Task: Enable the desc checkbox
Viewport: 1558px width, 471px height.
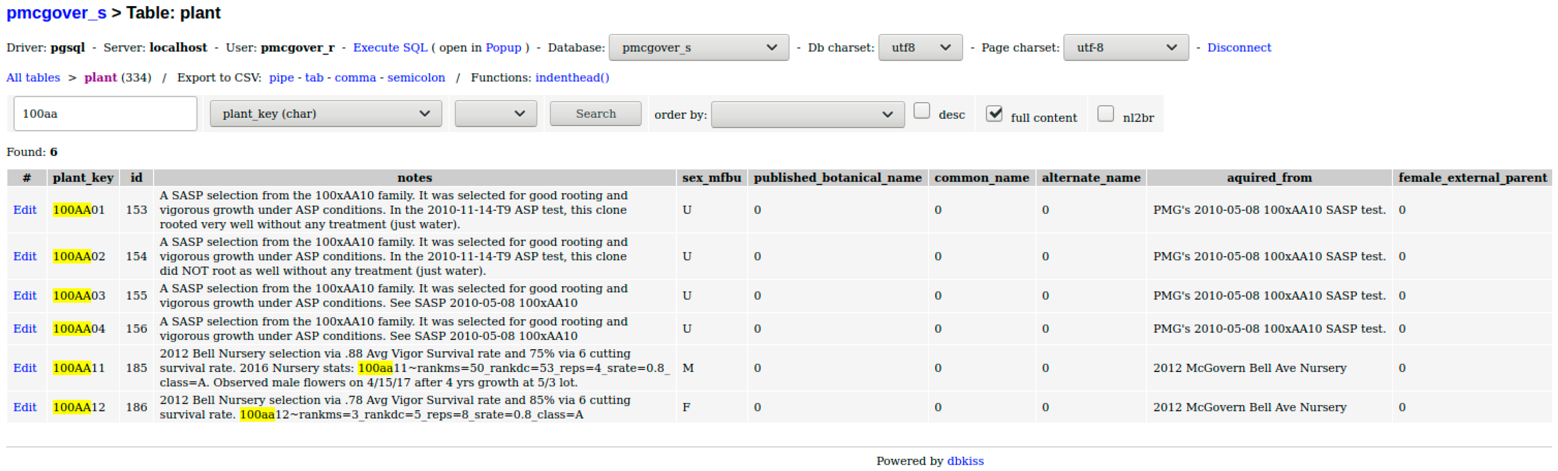Action: pyautogui.click(x=921, y=111)
